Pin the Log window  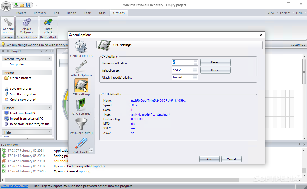coord(299,145)
